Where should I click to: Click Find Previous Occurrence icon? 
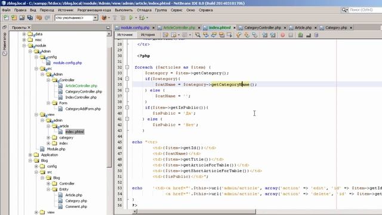pyautogui.click(x=206, y=35)
